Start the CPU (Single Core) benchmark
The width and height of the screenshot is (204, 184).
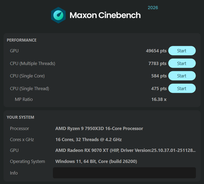[182, 76]
